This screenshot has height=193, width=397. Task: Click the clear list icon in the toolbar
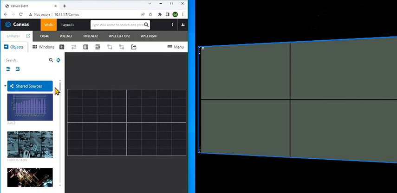pos(98,47)
